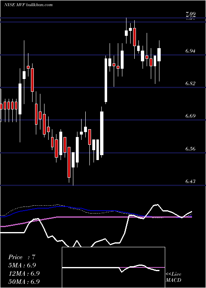
Task: Click the 6.94 price level label
Action: point(190,51)
